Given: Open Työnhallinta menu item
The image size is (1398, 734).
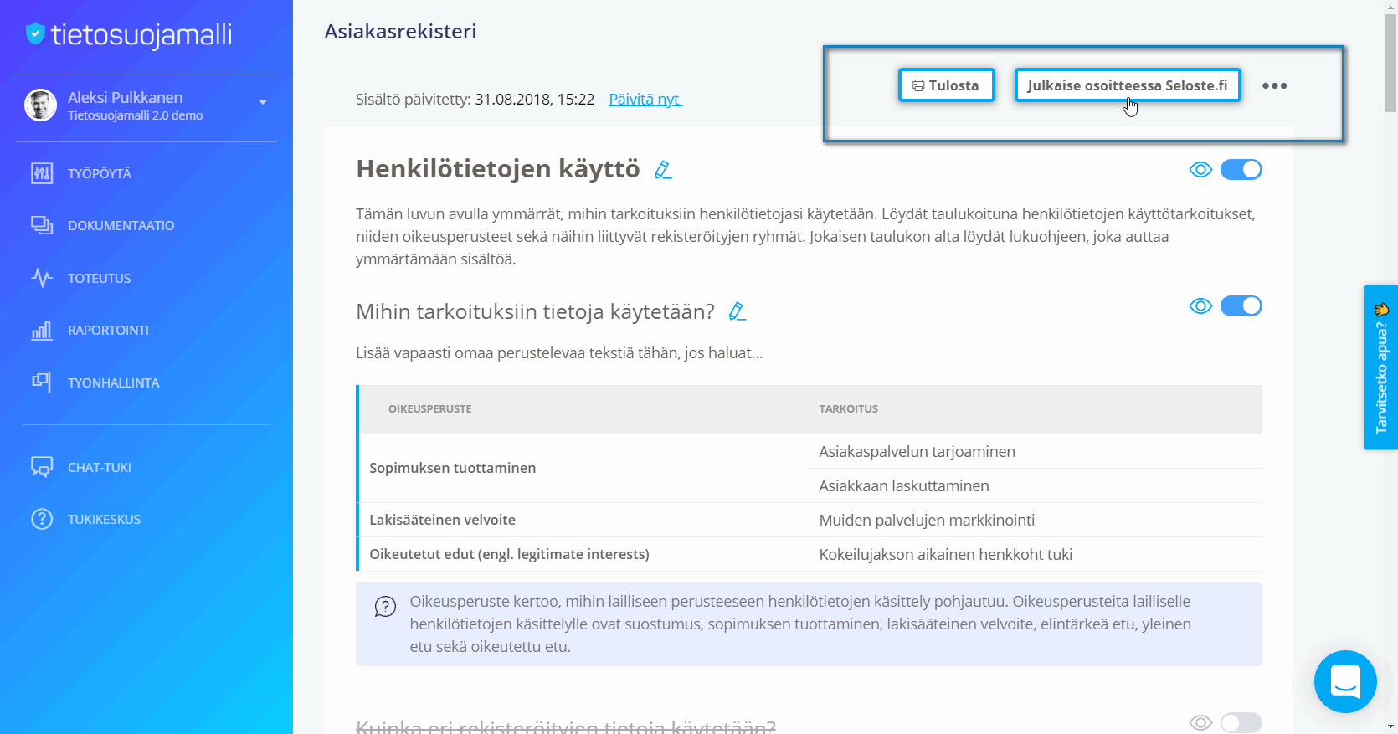Looking at the screenshot, I should click(113, 382).
